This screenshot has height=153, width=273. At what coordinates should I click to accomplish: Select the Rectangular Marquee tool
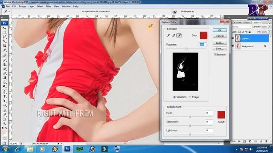point(5,32)
